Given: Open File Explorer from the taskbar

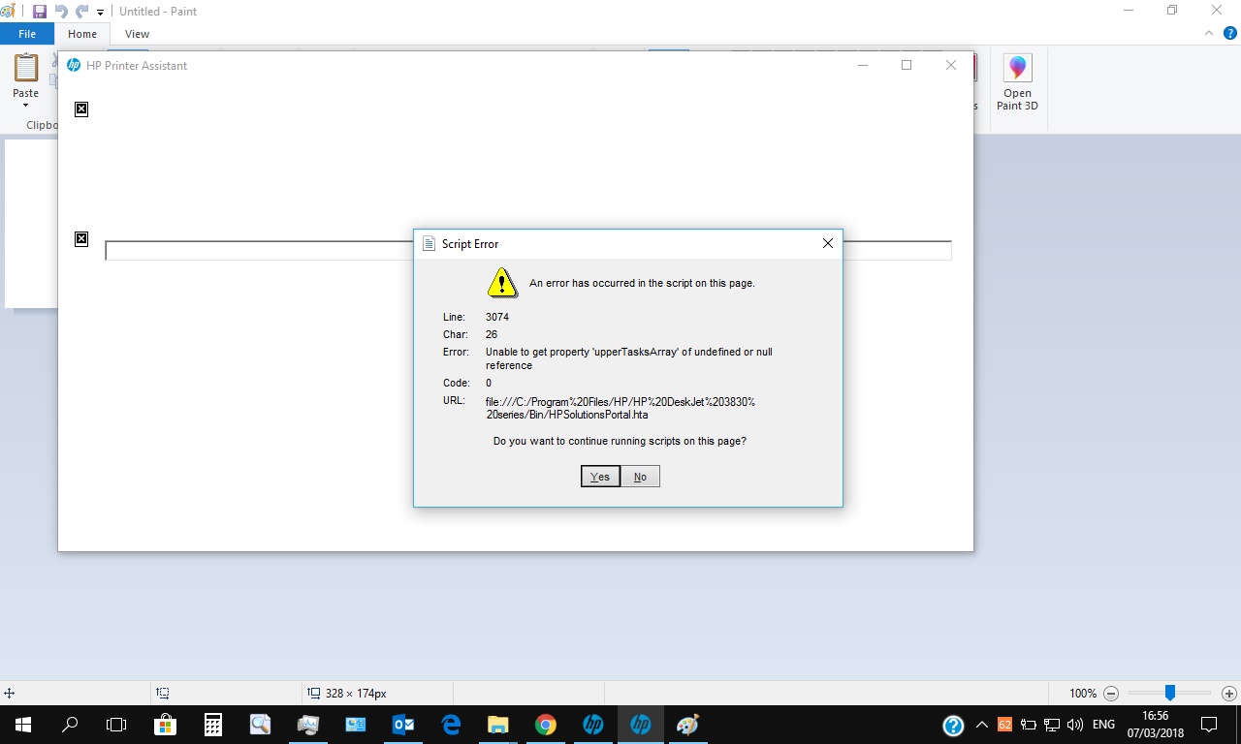Looking at the screenshot, I should (x=498, y=725).
